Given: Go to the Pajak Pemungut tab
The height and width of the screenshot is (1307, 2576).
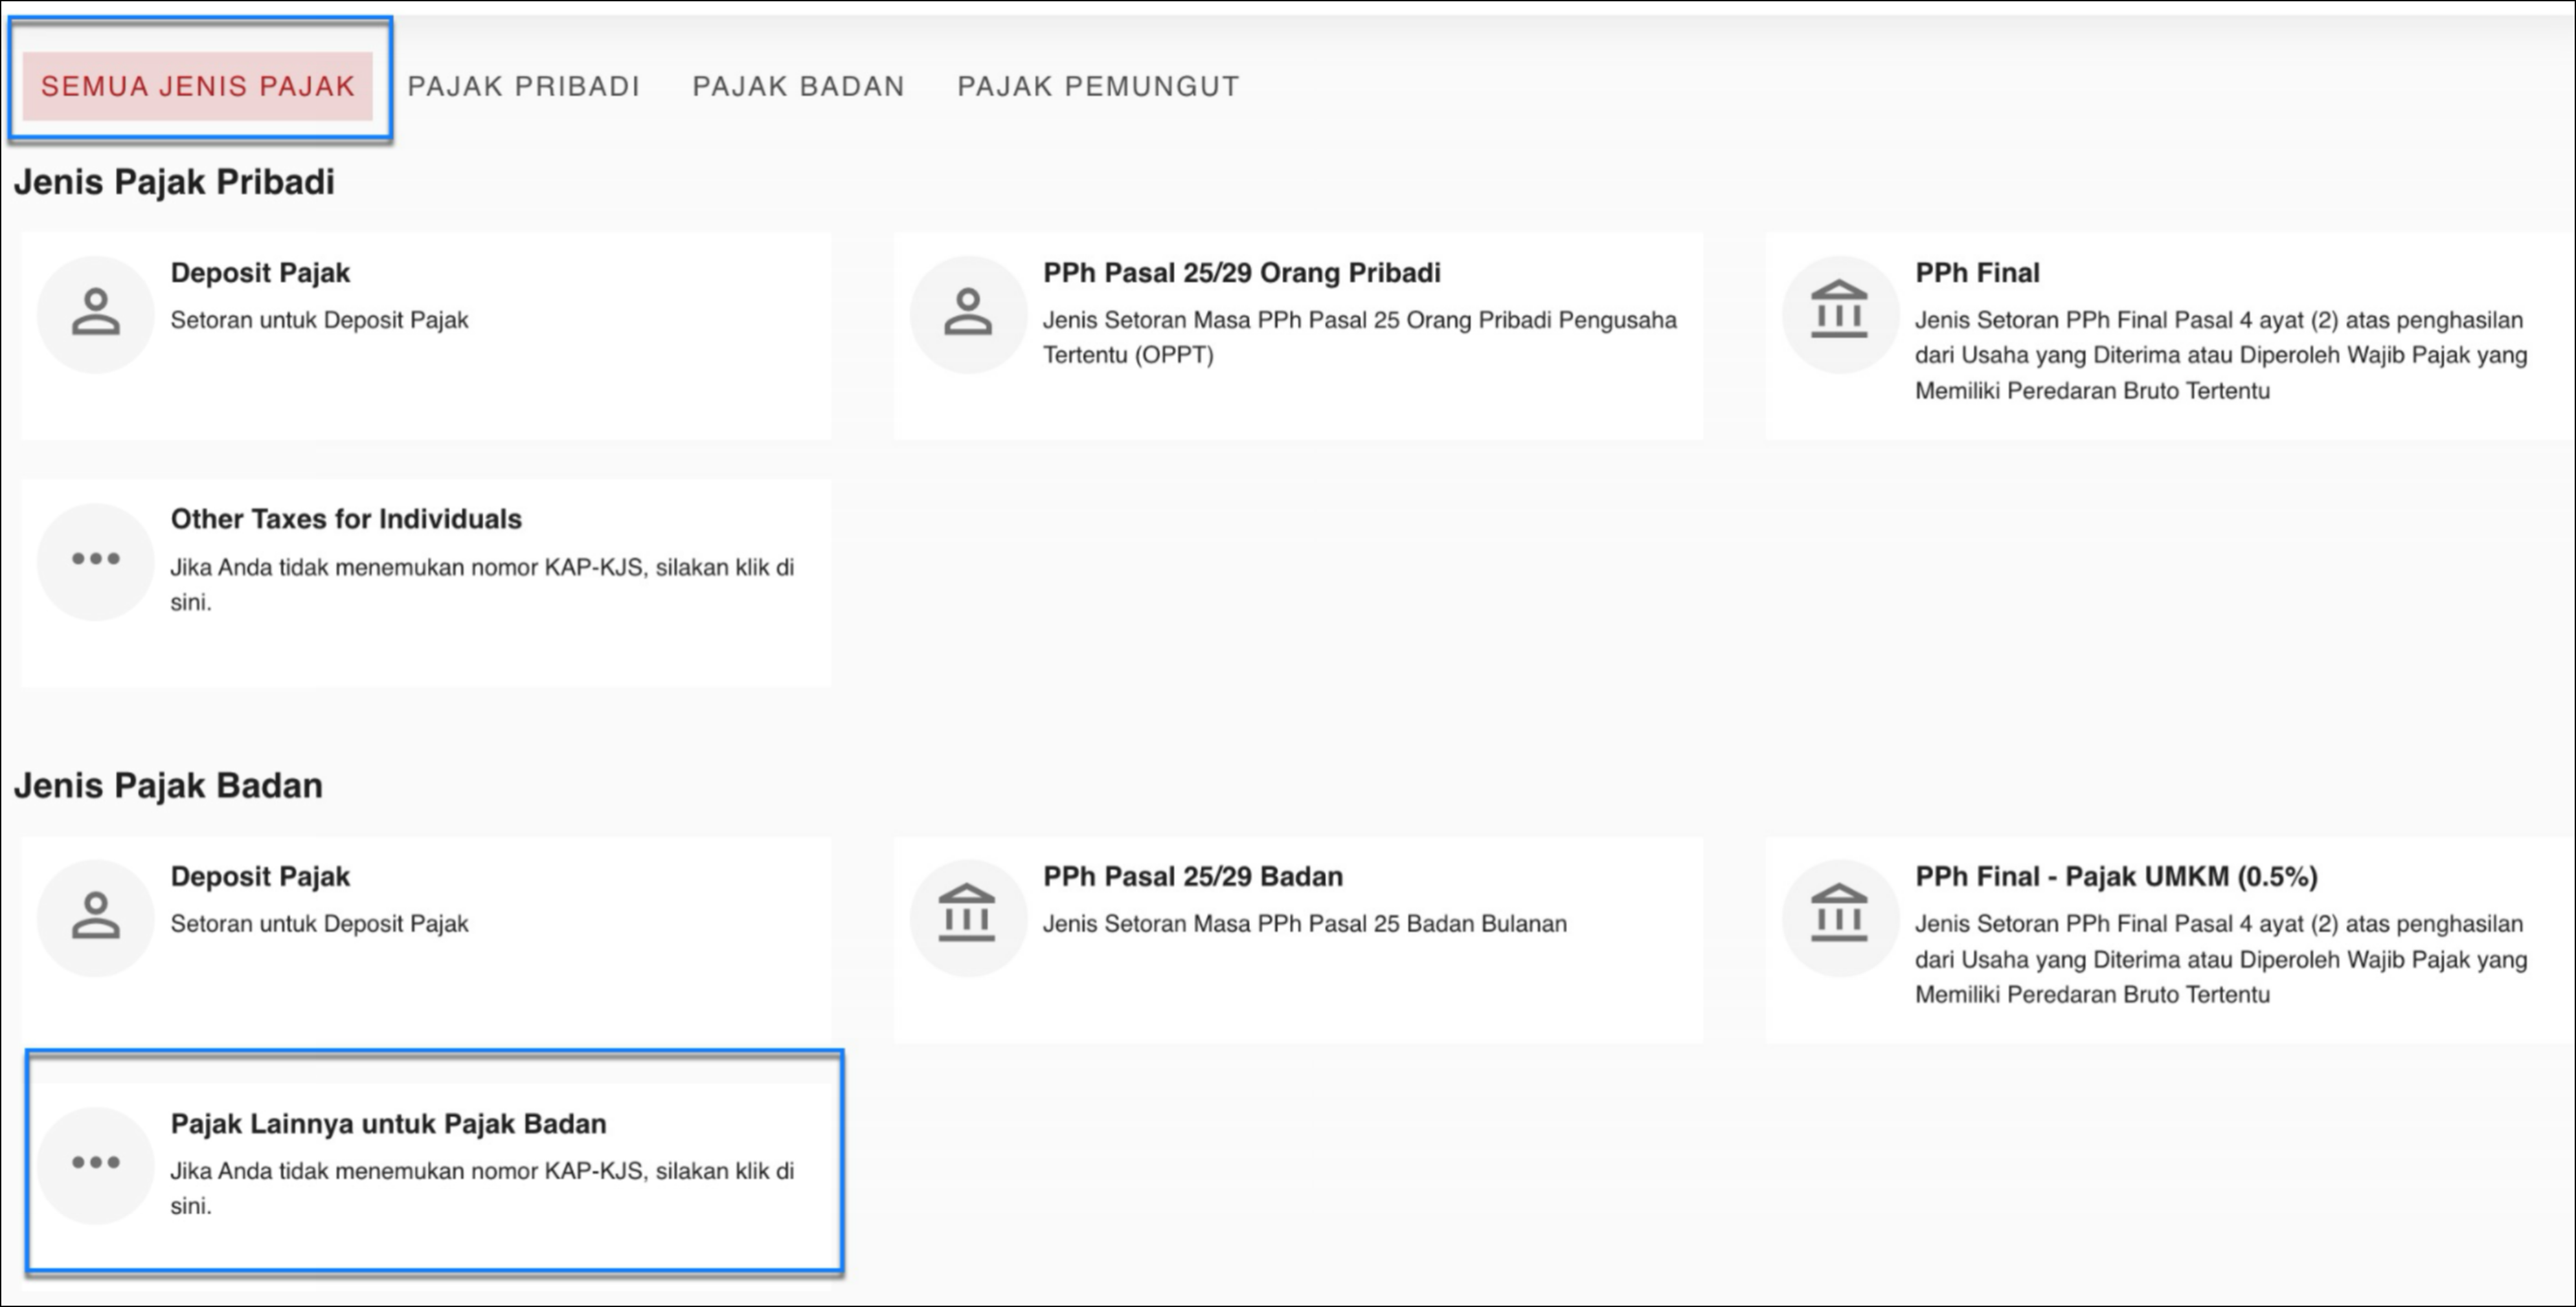Looking at the screenshot, I should [x=1098, y=86].
